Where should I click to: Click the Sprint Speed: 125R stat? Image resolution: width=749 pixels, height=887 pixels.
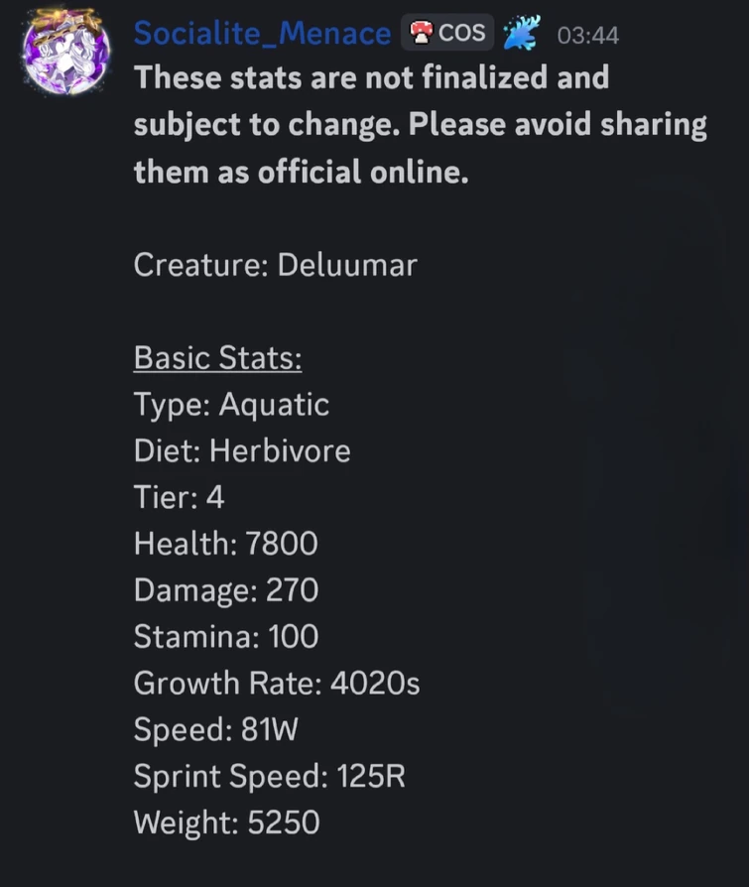point(269,776)
